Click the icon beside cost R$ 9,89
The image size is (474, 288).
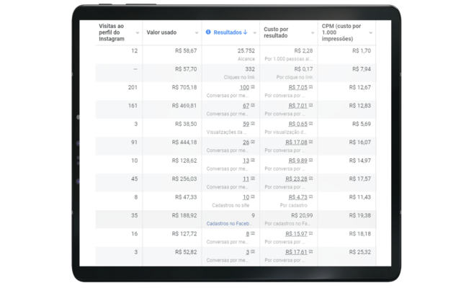(x=310, y=160)
